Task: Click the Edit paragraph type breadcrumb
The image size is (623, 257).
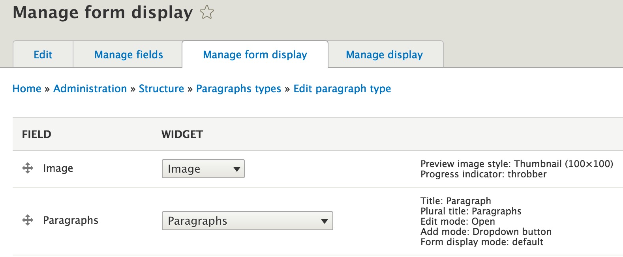Action: point(342,89)
